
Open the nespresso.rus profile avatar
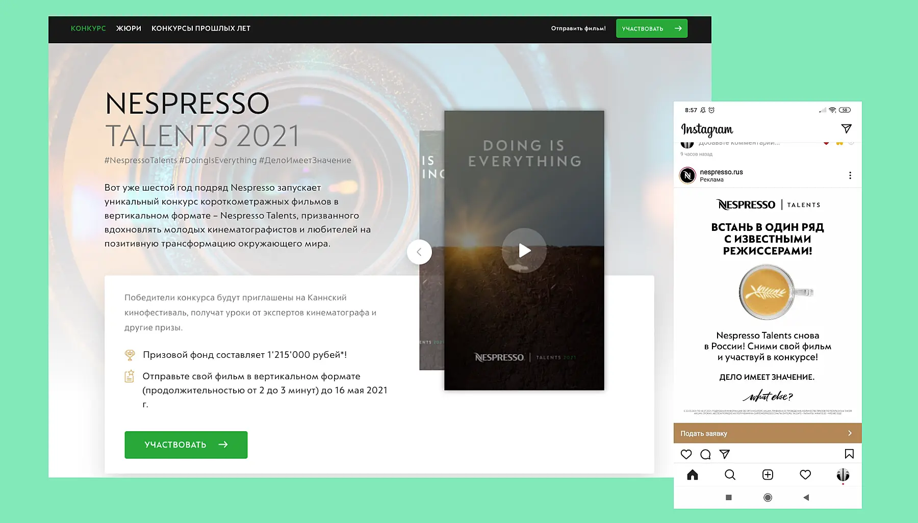click(x=687, y=175)
